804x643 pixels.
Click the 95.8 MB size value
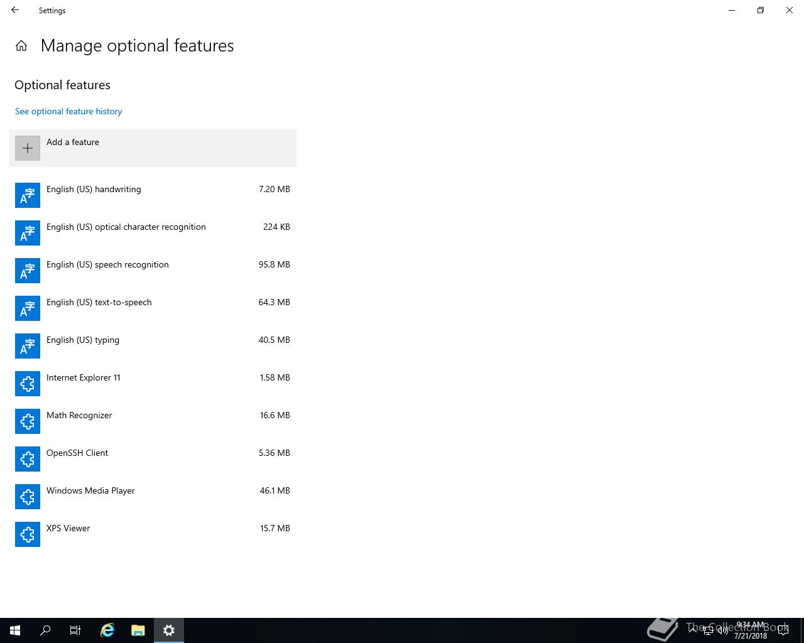[x=274, y=264]
